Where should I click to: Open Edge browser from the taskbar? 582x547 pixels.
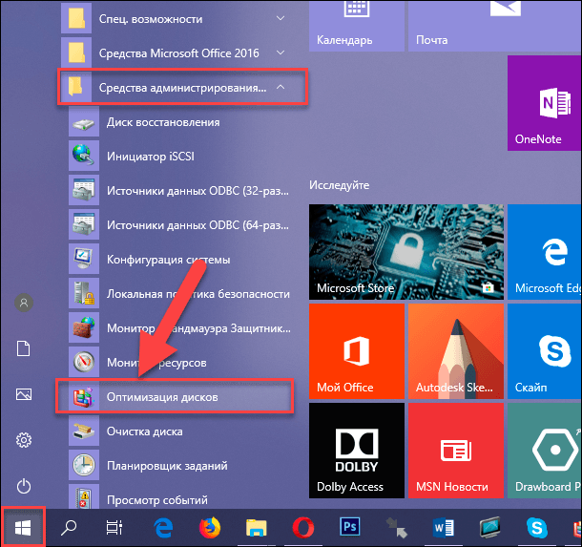tap(163, 528)
